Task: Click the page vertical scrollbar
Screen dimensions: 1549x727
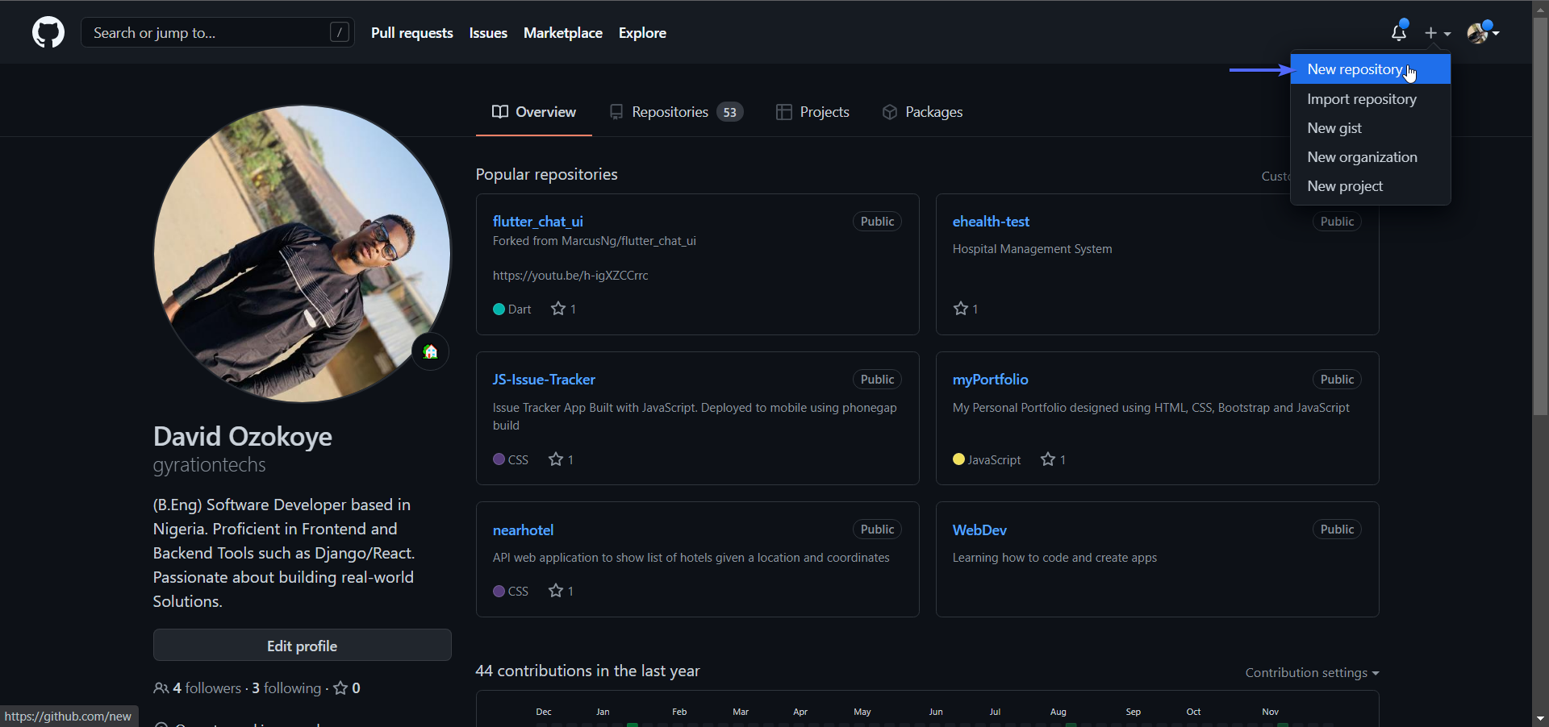Action: click(1540, 216)
